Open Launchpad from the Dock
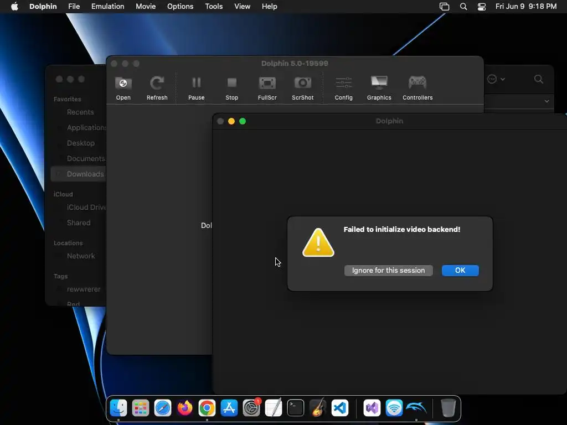Screen dimensions: 567x425 pyautogui.click(x=140, y=408)
